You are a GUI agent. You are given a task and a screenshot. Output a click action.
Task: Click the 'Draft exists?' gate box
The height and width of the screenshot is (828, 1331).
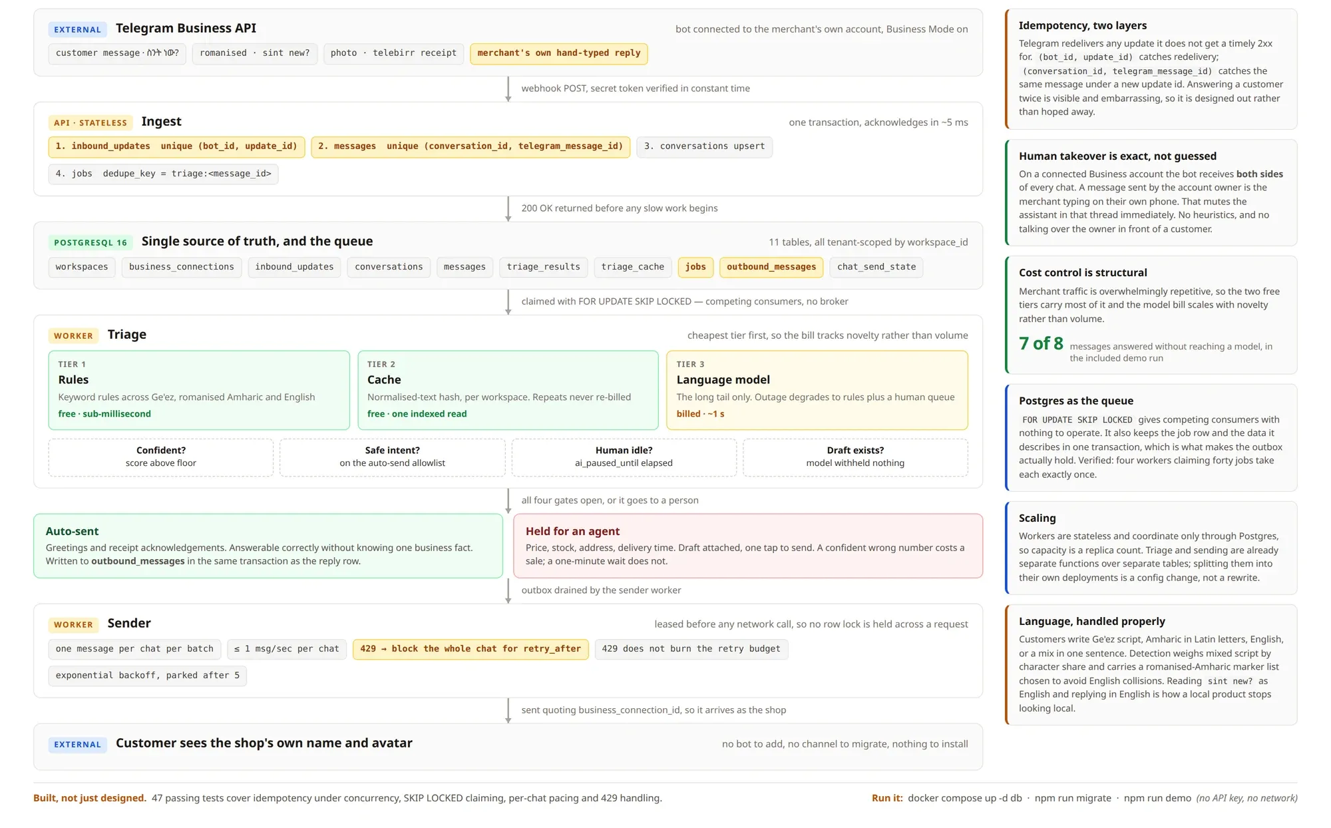pyautogui.click(x=856, y=457)
